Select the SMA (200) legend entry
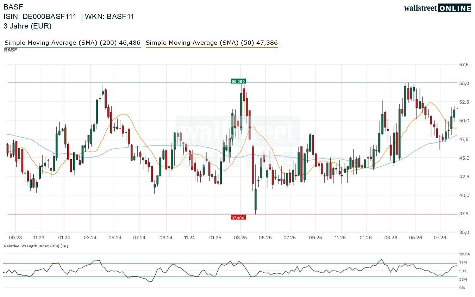This screenshot has height=297, width=475. (x=73, y=43)
